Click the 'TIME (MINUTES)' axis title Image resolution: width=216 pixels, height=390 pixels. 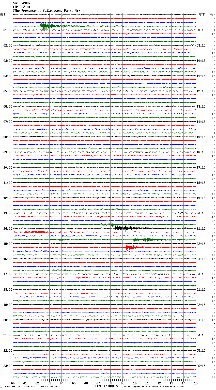coord(107,386)
